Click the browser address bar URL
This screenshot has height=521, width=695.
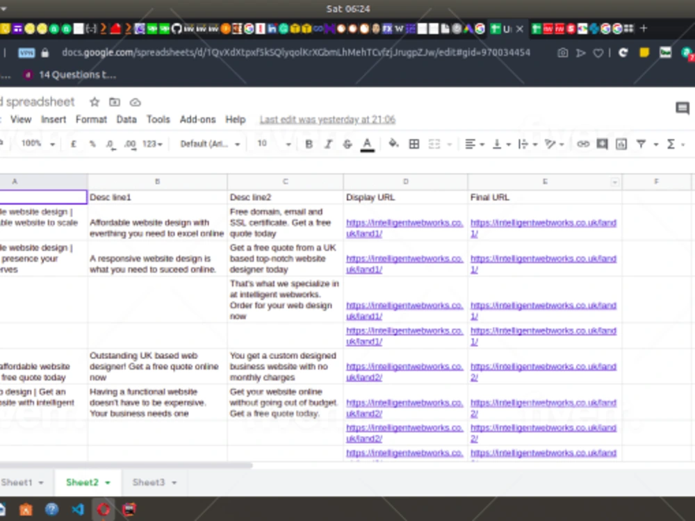pyautogui.click(x=295, y=53)
